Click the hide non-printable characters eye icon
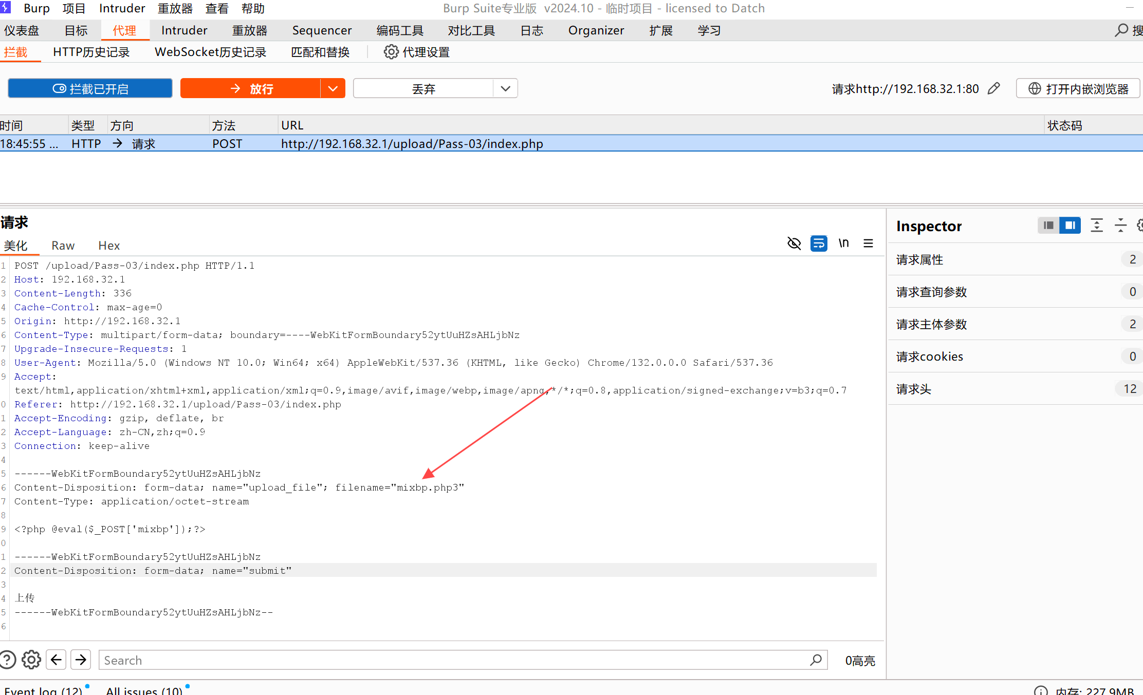The height and width of the screenshot is (695, 1143). (x=794, y=243)
